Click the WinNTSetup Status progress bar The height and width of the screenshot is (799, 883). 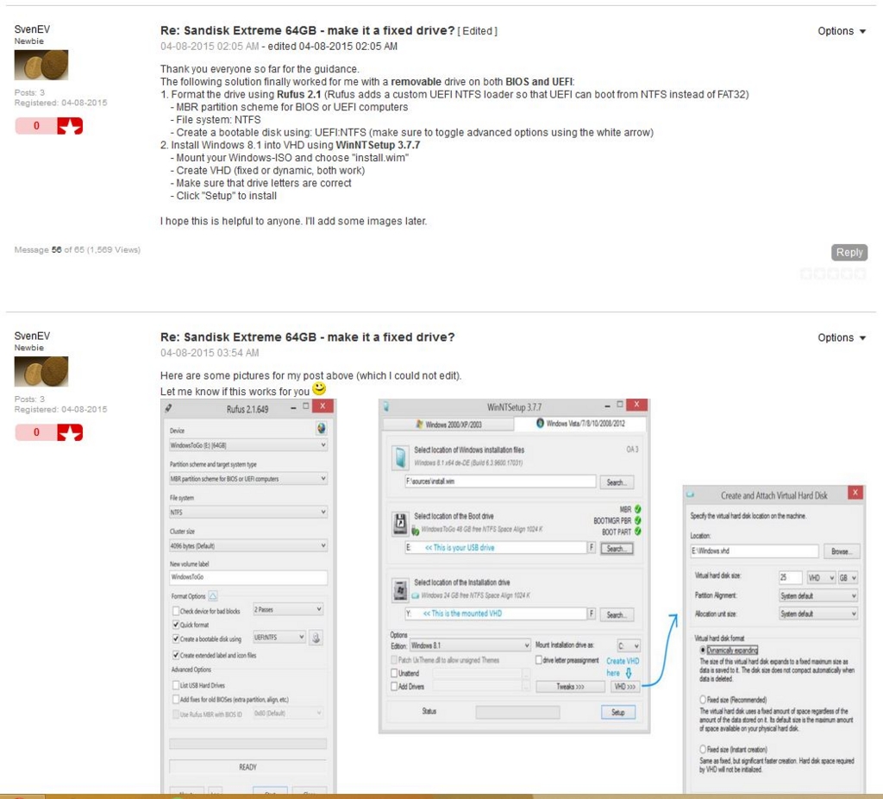517,712
